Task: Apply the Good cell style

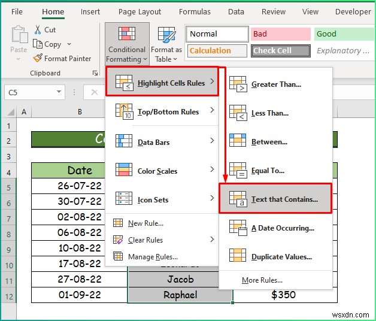Action: pyautogui.click(x=344, y=34)
